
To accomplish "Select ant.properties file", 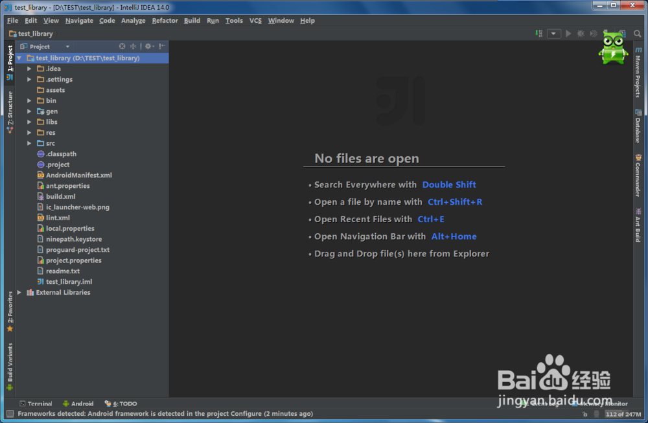I will point(64,186).
